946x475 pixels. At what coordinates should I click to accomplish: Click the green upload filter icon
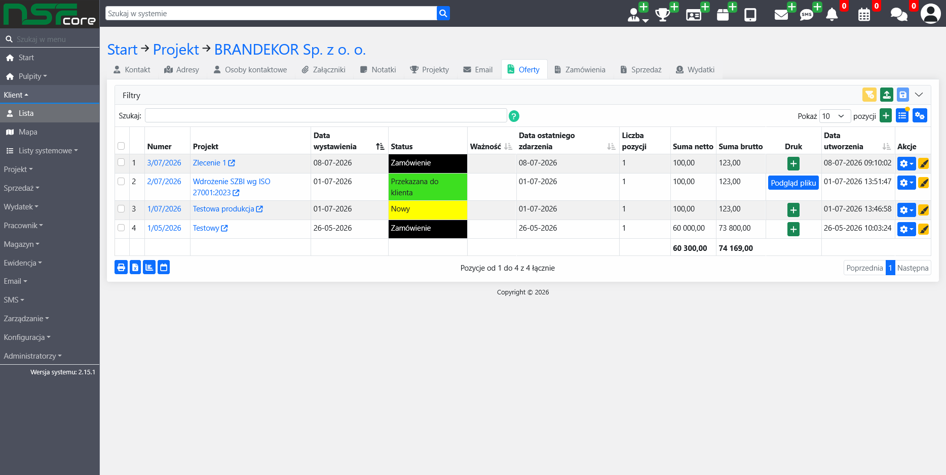pos(887,95)
